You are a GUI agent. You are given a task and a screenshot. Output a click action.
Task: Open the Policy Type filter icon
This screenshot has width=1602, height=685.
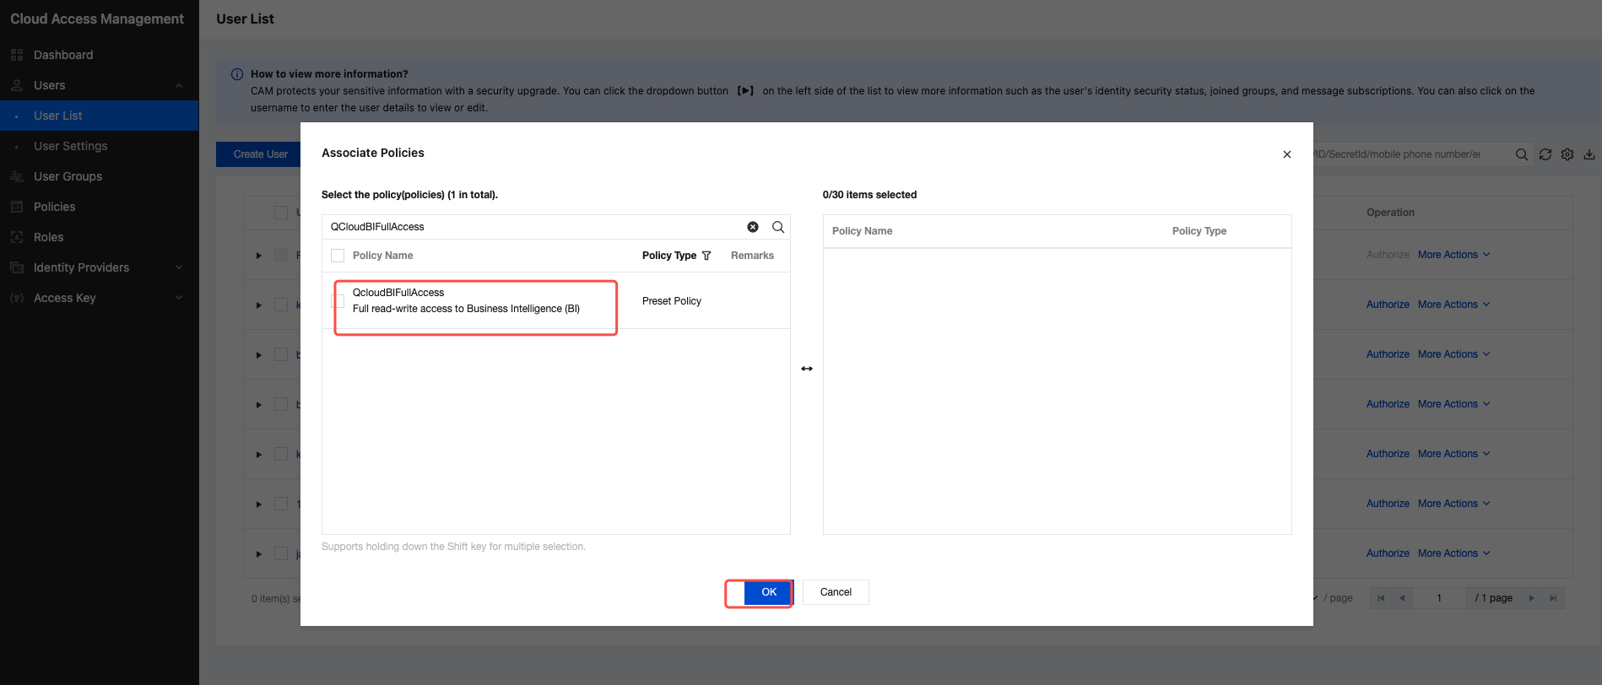coord(706,256)
